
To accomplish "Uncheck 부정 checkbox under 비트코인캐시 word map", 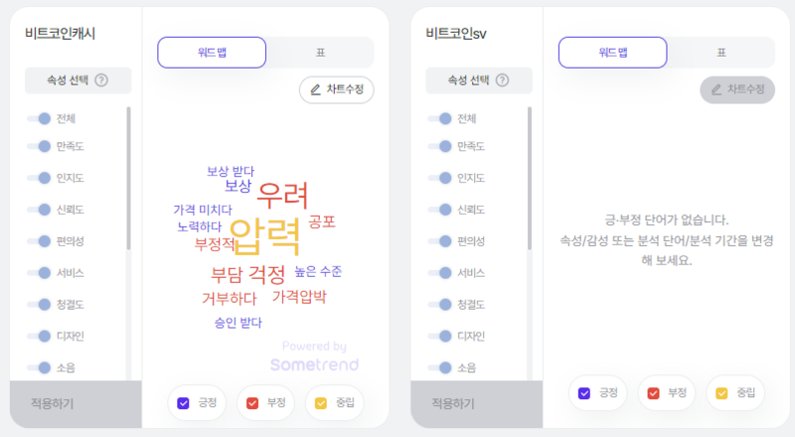I will [x=252, y=403].
